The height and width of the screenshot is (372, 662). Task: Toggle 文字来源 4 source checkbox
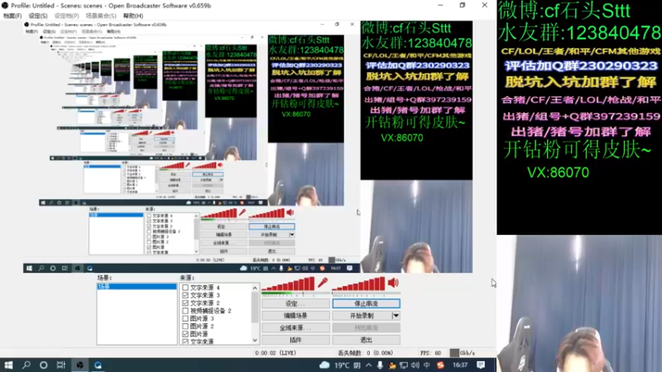point(185,288)
